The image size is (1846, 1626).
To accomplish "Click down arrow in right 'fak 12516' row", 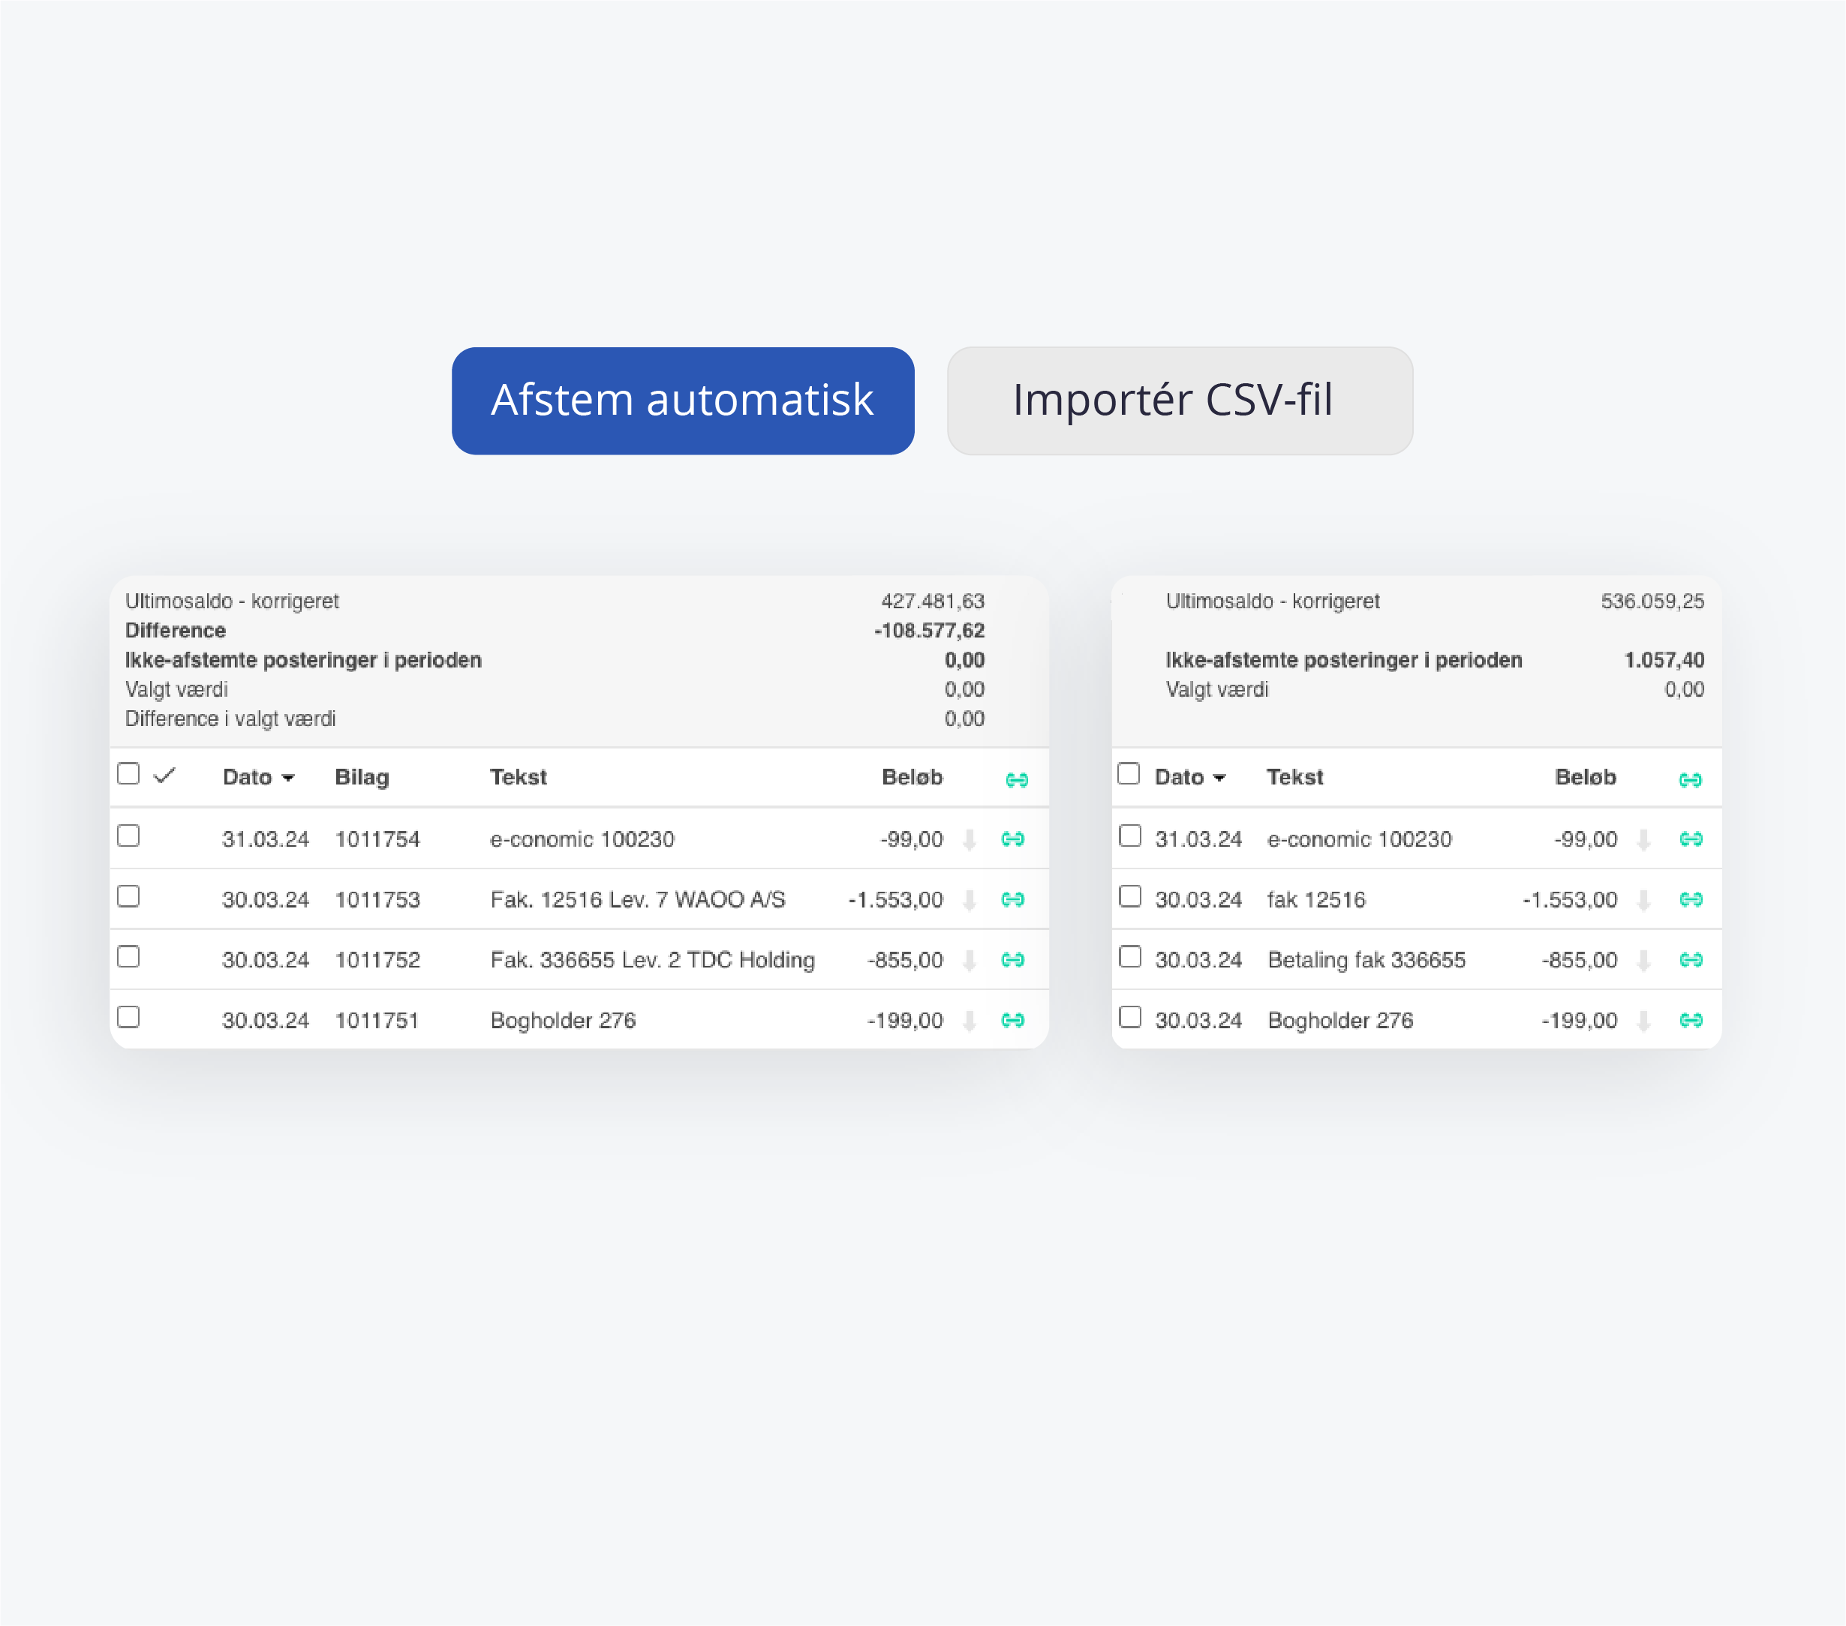I will tap(1645, 901).
